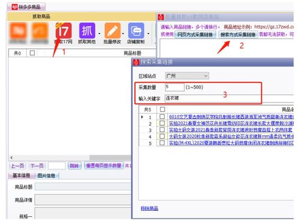This screenshot has height=221, width=299.
Task: Click the 共5 count cell in results header
Action: [147, 109]
